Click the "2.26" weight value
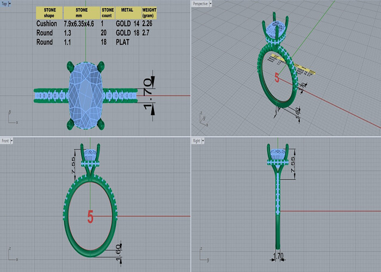The image size is (381, 272). pos(148,23)
